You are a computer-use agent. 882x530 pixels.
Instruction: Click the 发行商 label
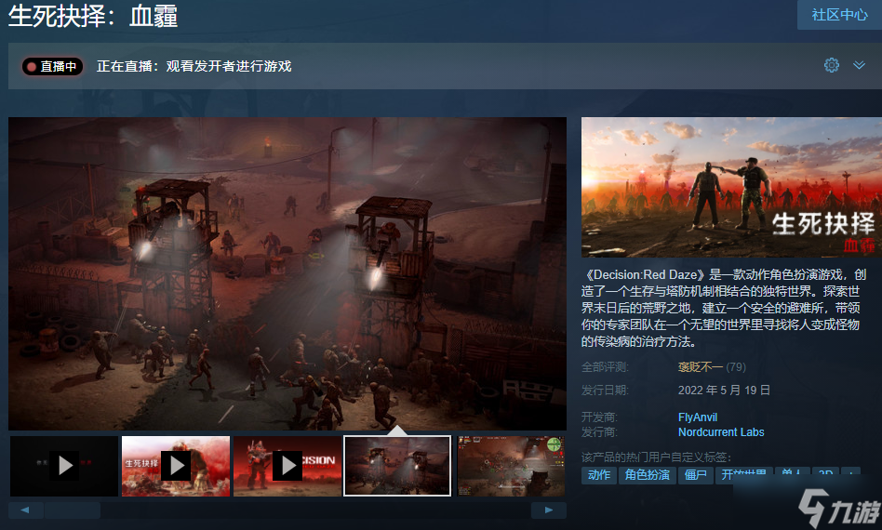click(x=599, y=432)
